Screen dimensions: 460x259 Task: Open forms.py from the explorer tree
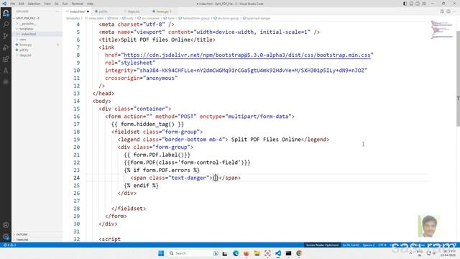(x=26, y=45)
